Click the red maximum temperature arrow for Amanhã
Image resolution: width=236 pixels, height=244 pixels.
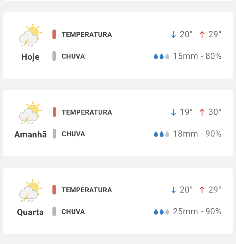[202, 112]
